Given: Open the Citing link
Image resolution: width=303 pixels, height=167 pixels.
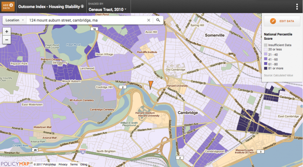Looking at the screenshot, I should tap(84, 164).
